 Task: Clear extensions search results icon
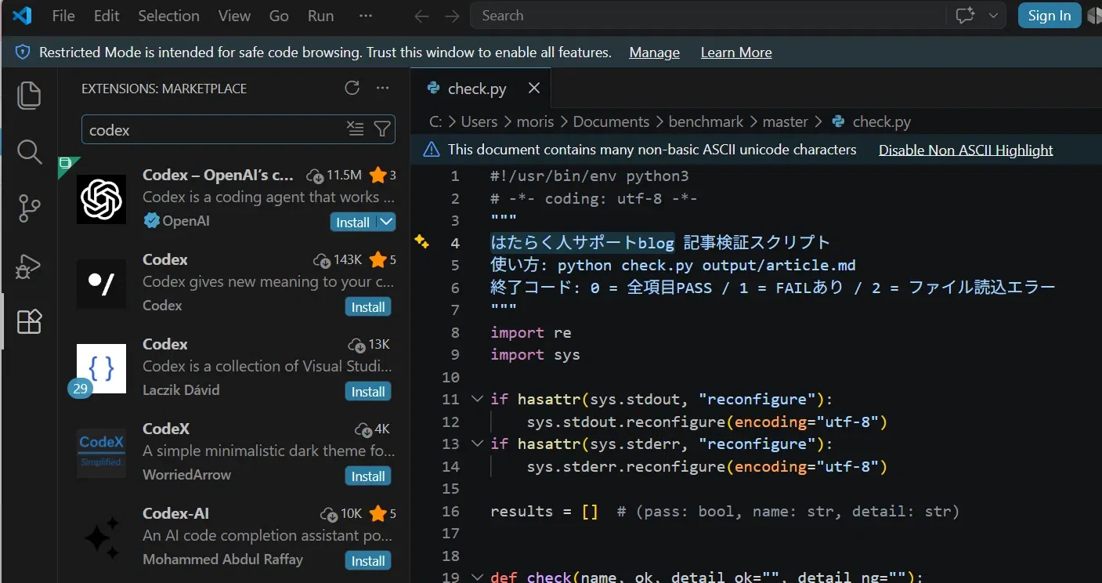coord(356,129)
